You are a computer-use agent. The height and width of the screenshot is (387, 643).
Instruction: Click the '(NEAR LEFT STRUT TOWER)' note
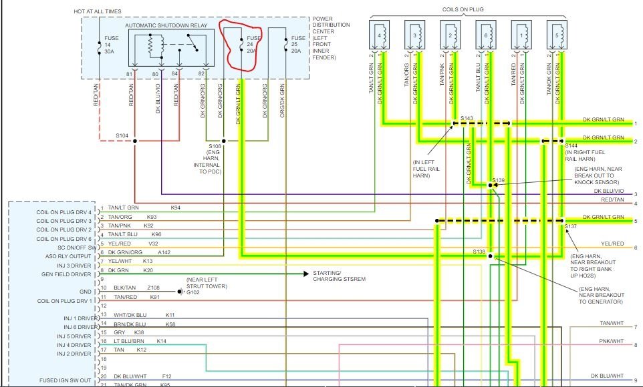click(207, 283)
